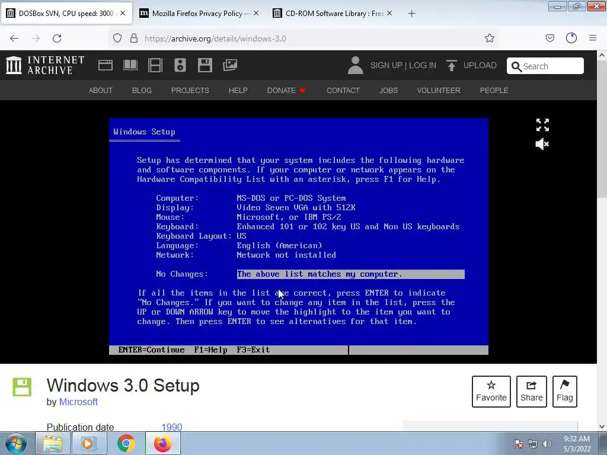
Task: Flag this item
Action: point(565,392)
